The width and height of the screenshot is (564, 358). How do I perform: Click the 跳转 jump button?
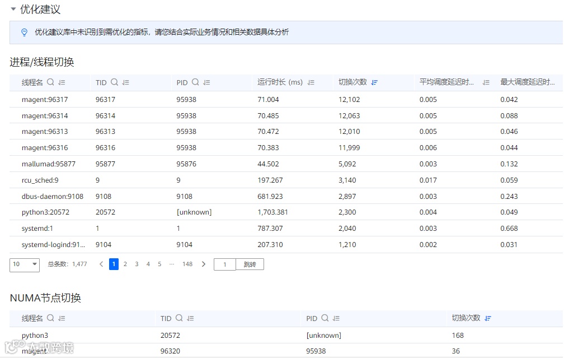[250, 264]
